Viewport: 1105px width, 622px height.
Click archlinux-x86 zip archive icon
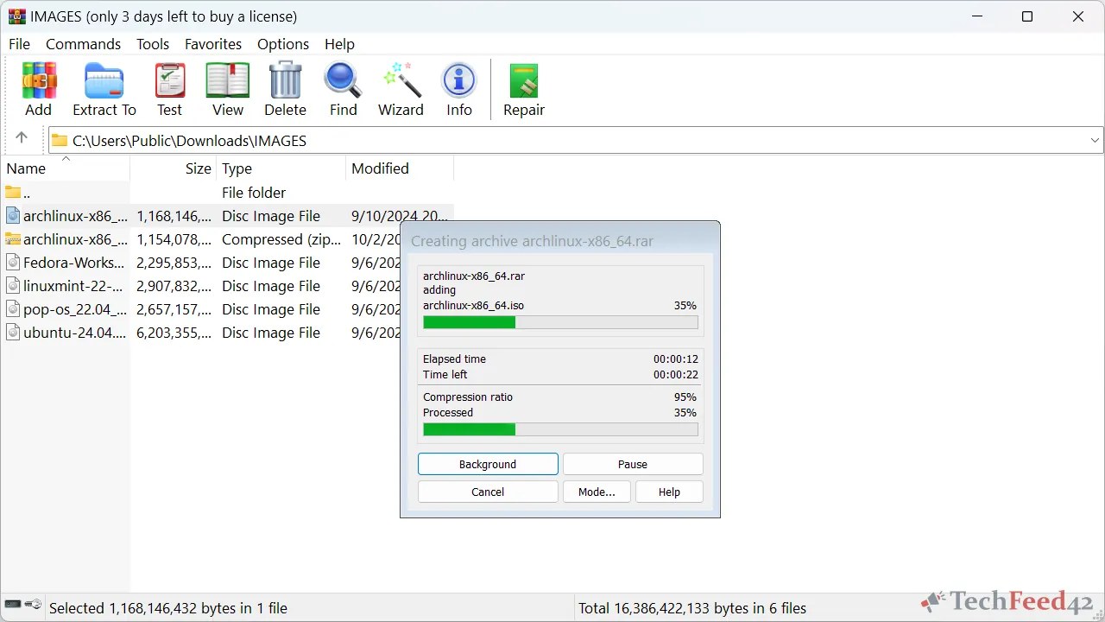coord(13,239)
